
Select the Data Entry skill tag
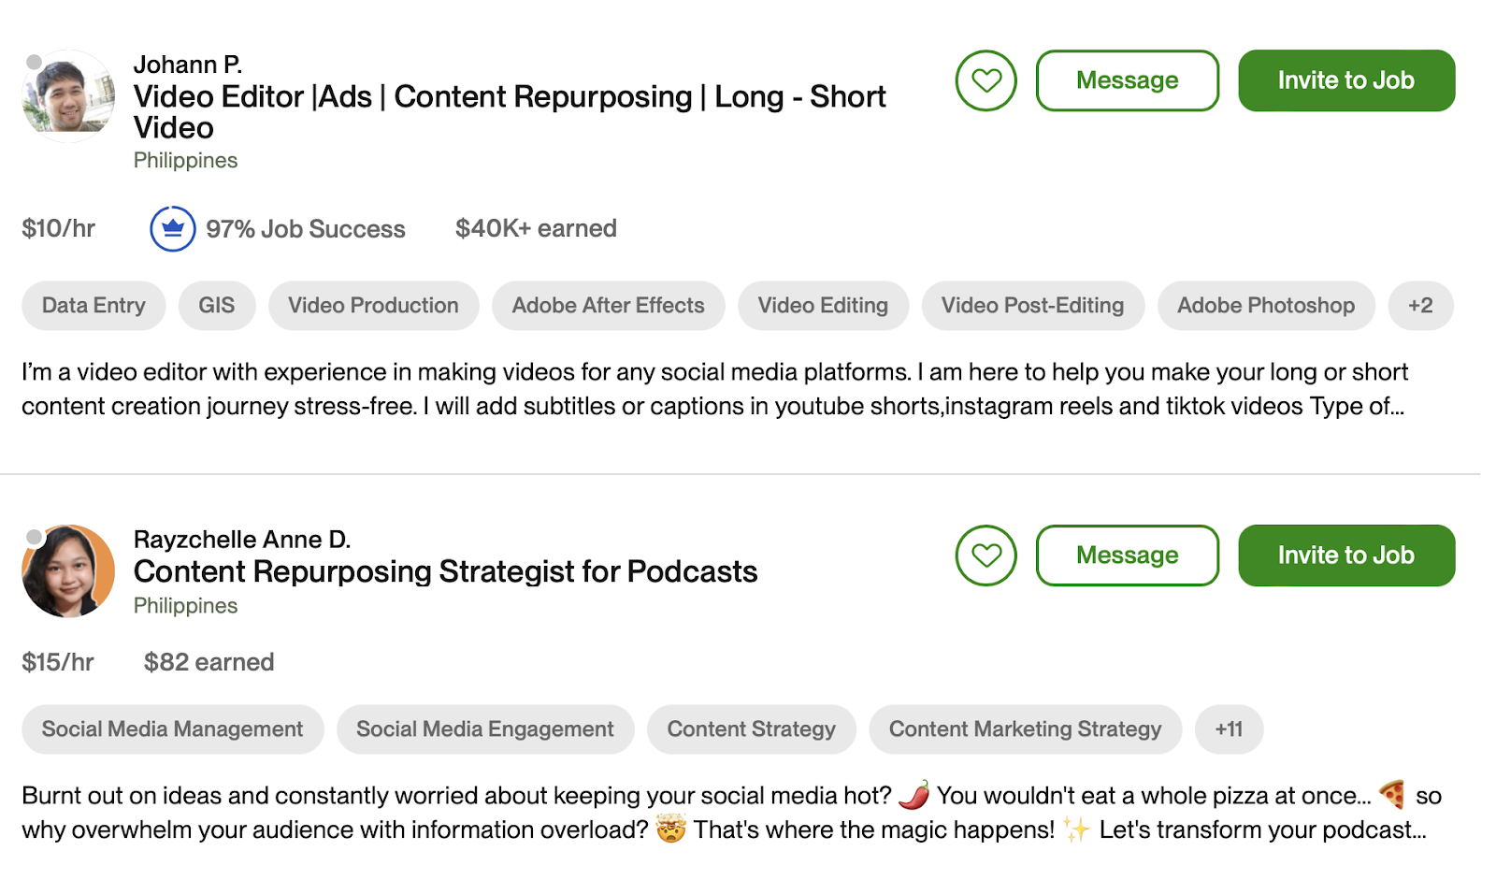tap(93, 306)
